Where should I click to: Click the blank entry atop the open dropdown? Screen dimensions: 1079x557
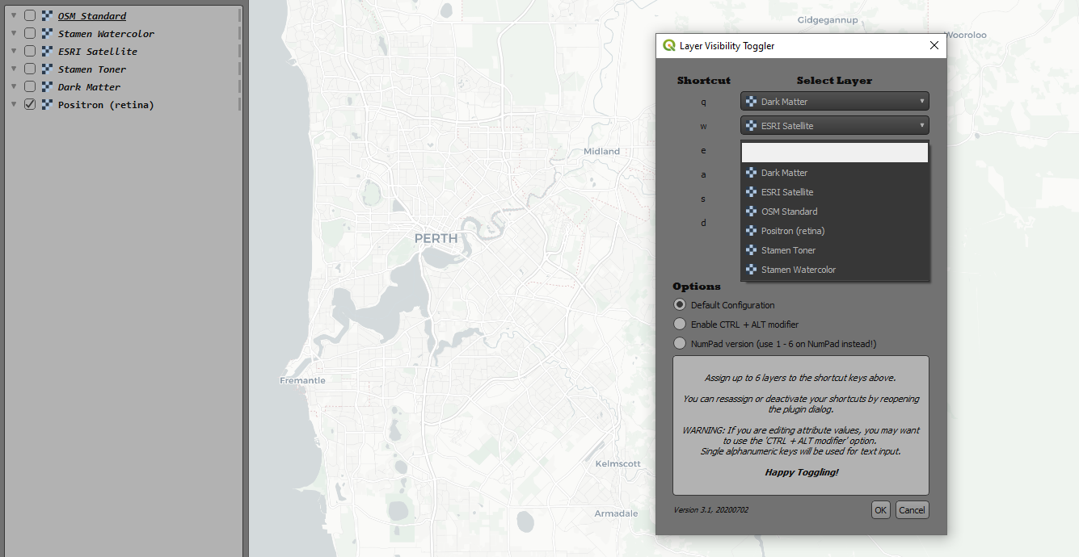[x=834, y=152]
